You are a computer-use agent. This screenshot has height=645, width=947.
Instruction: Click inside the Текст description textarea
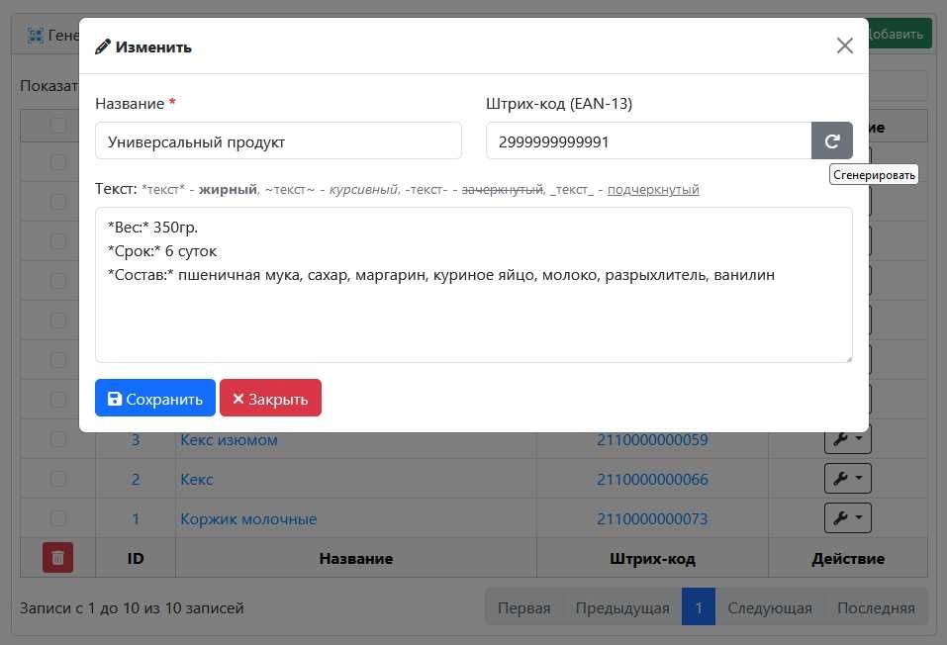coord(473,285)
